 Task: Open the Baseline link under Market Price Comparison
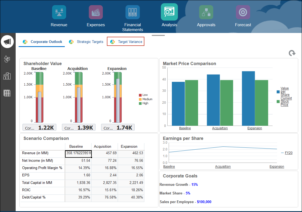[185, 128]
